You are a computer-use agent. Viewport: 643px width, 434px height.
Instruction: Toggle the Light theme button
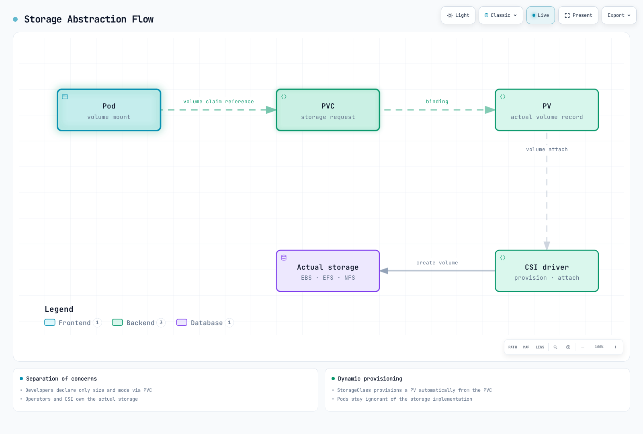click(x=458, y=15)
